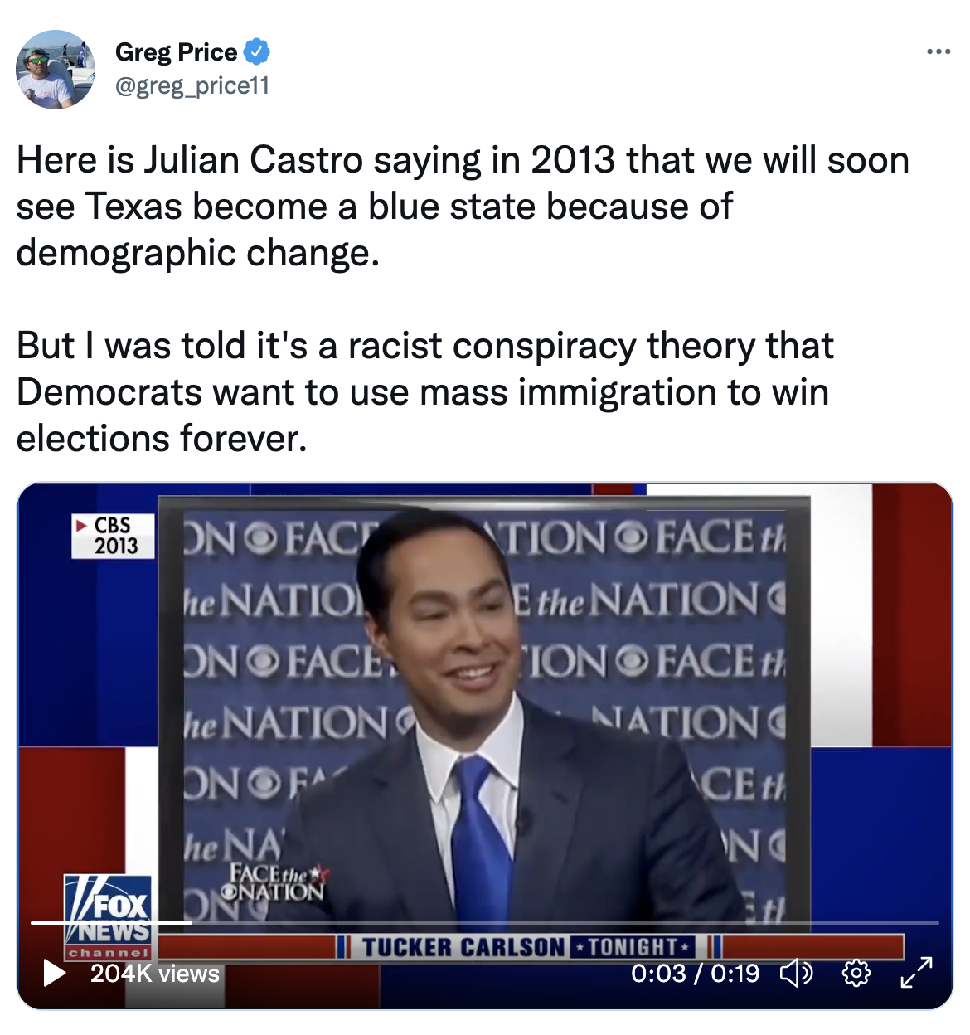Click the paragraph starting "But I was told"
Screen dimensions: 970x1035
tap(424, 392)
